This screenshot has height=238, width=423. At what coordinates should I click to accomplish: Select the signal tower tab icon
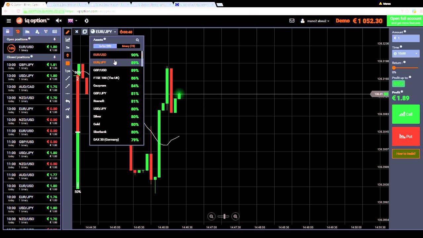tap(46, 31)
